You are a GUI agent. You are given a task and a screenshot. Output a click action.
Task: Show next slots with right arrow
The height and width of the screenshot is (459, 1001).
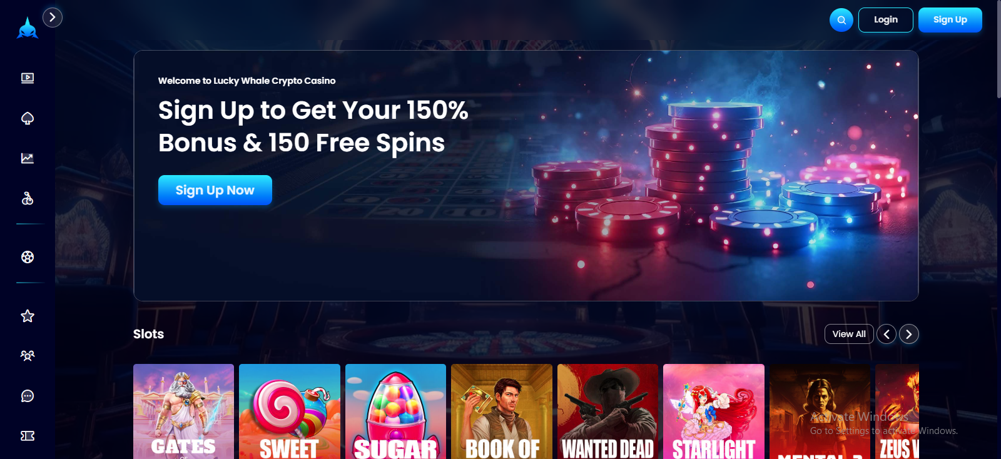point(909,334)
